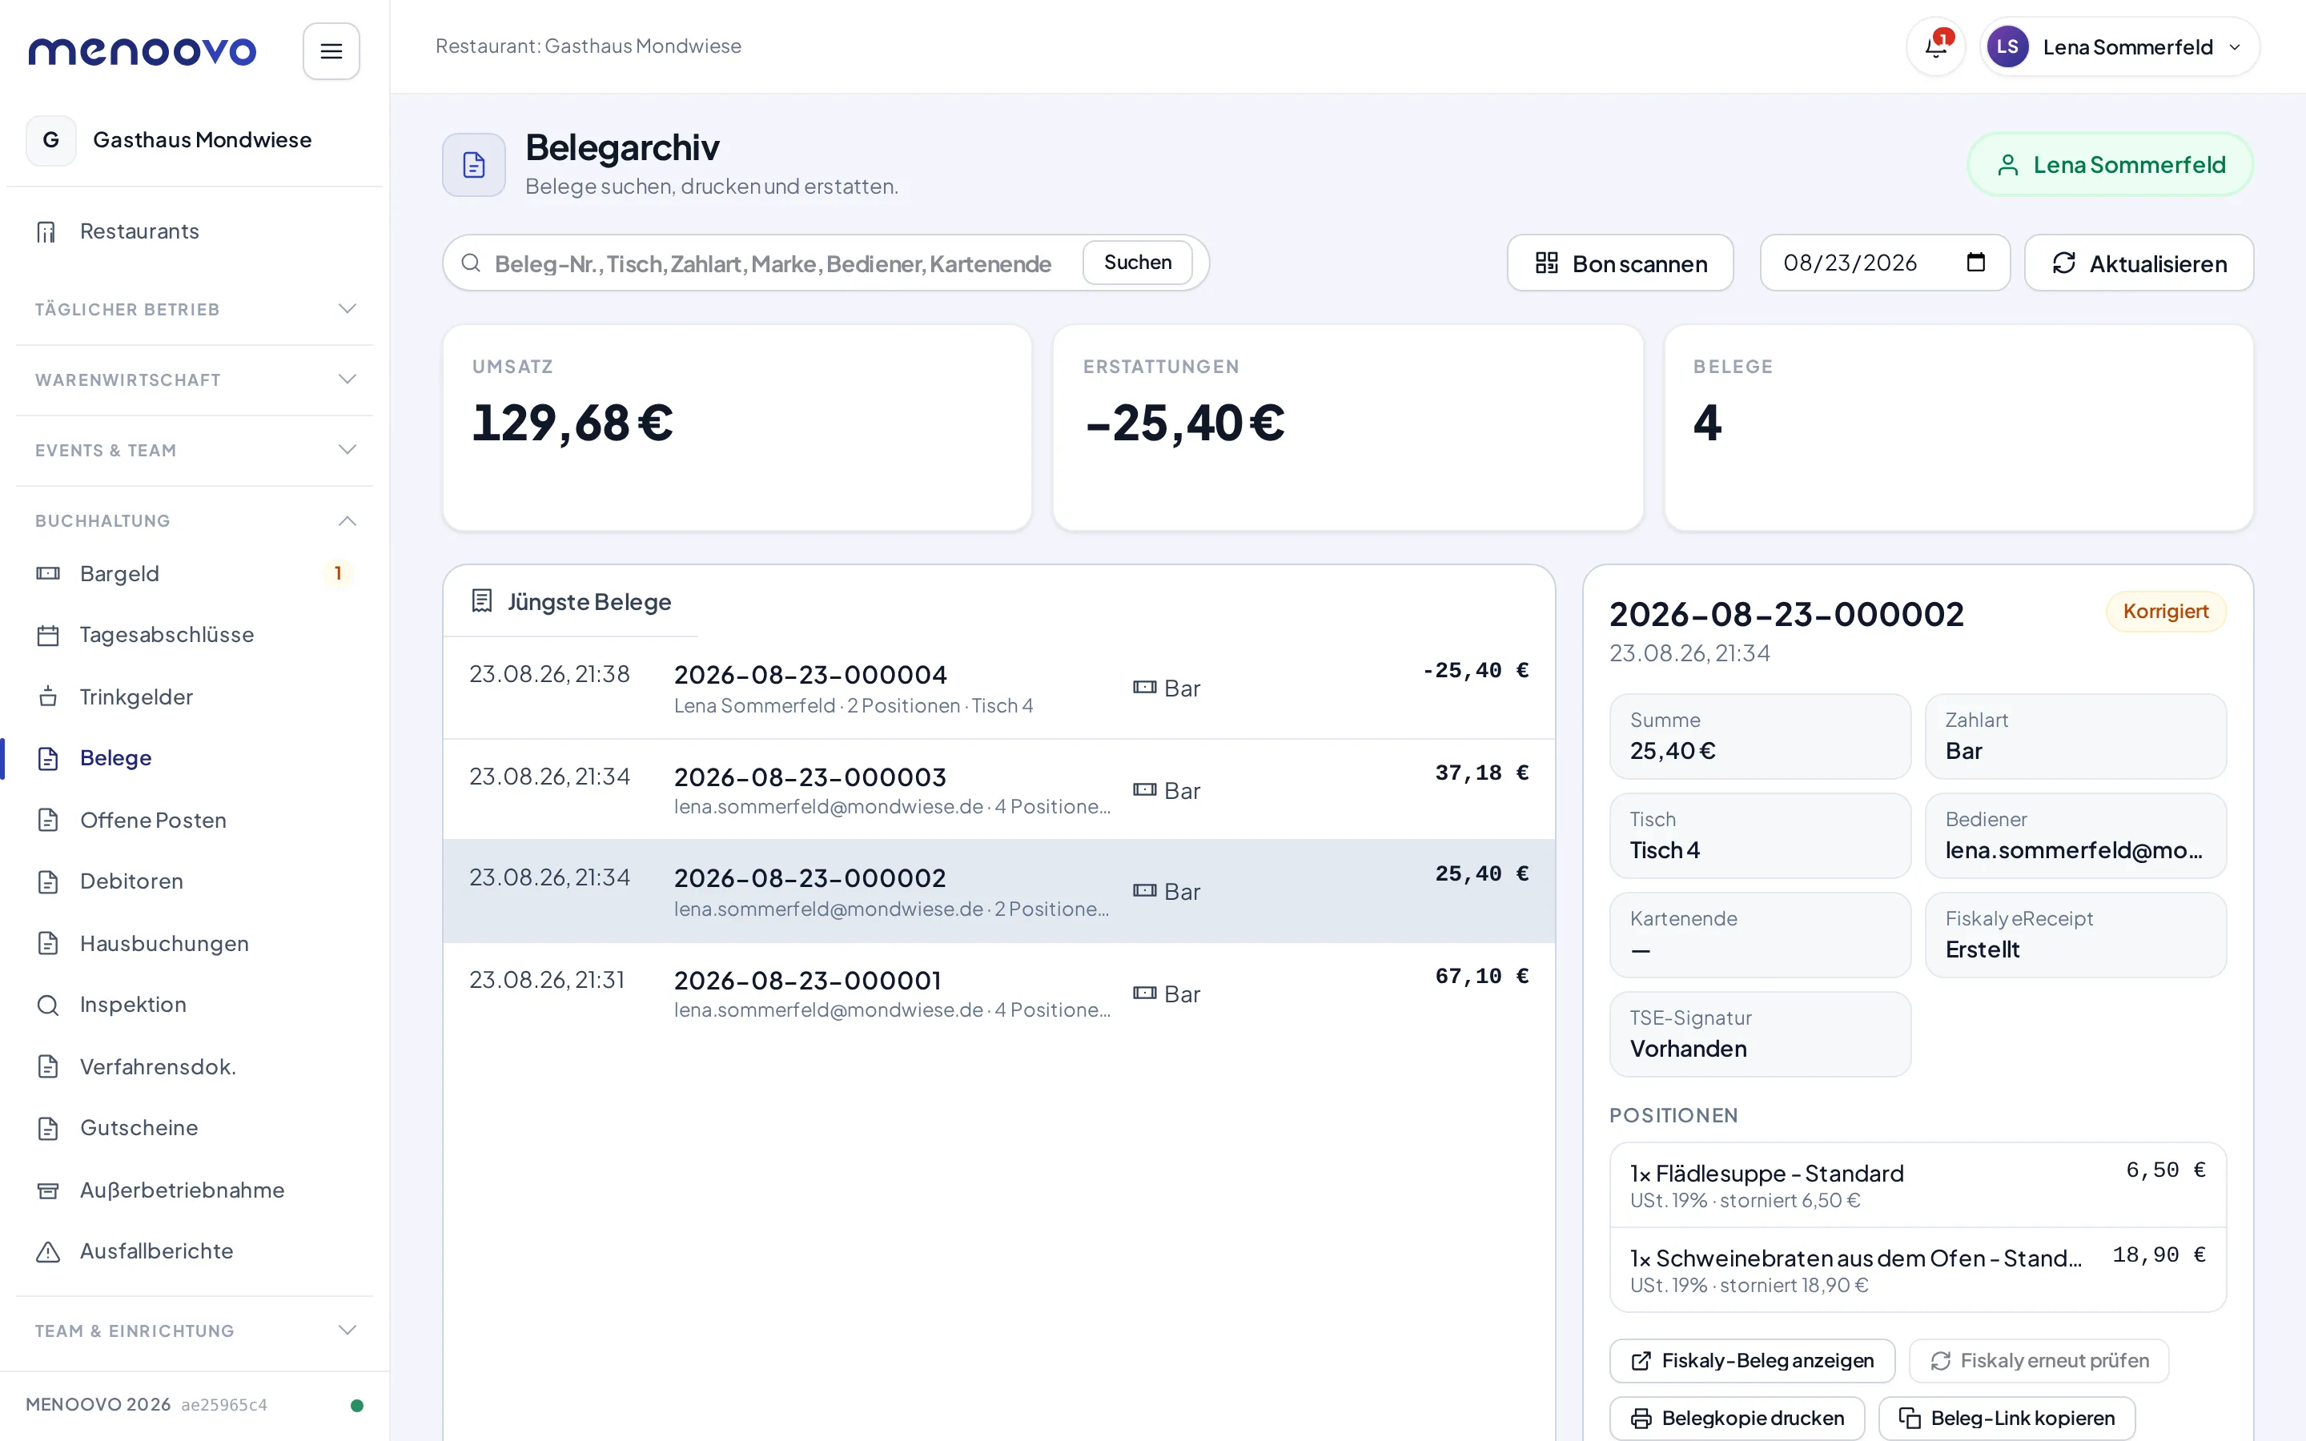Select receipt 2026-08-23-000003
Image resolution: width=2306 pixels, height=1441 pixels.
(x=998, y=790)
